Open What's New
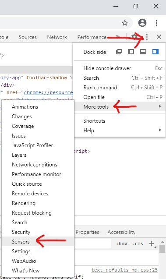 pyautogui.click(x=38, y=271)
